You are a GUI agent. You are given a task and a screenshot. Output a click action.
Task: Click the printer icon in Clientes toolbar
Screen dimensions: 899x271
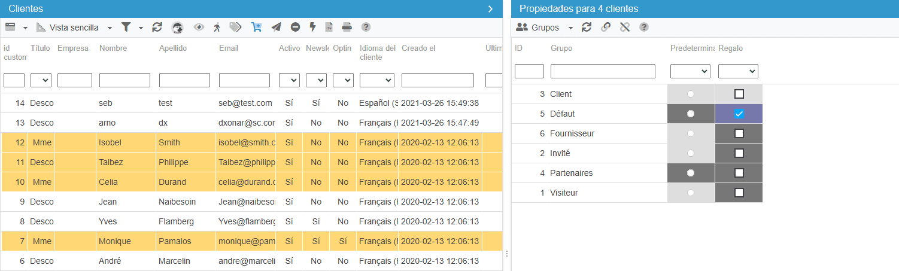tap(347, 27)
